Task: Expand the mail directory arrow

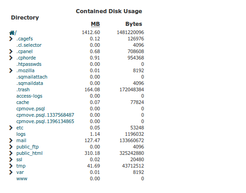Action: (x=11, y=140)
